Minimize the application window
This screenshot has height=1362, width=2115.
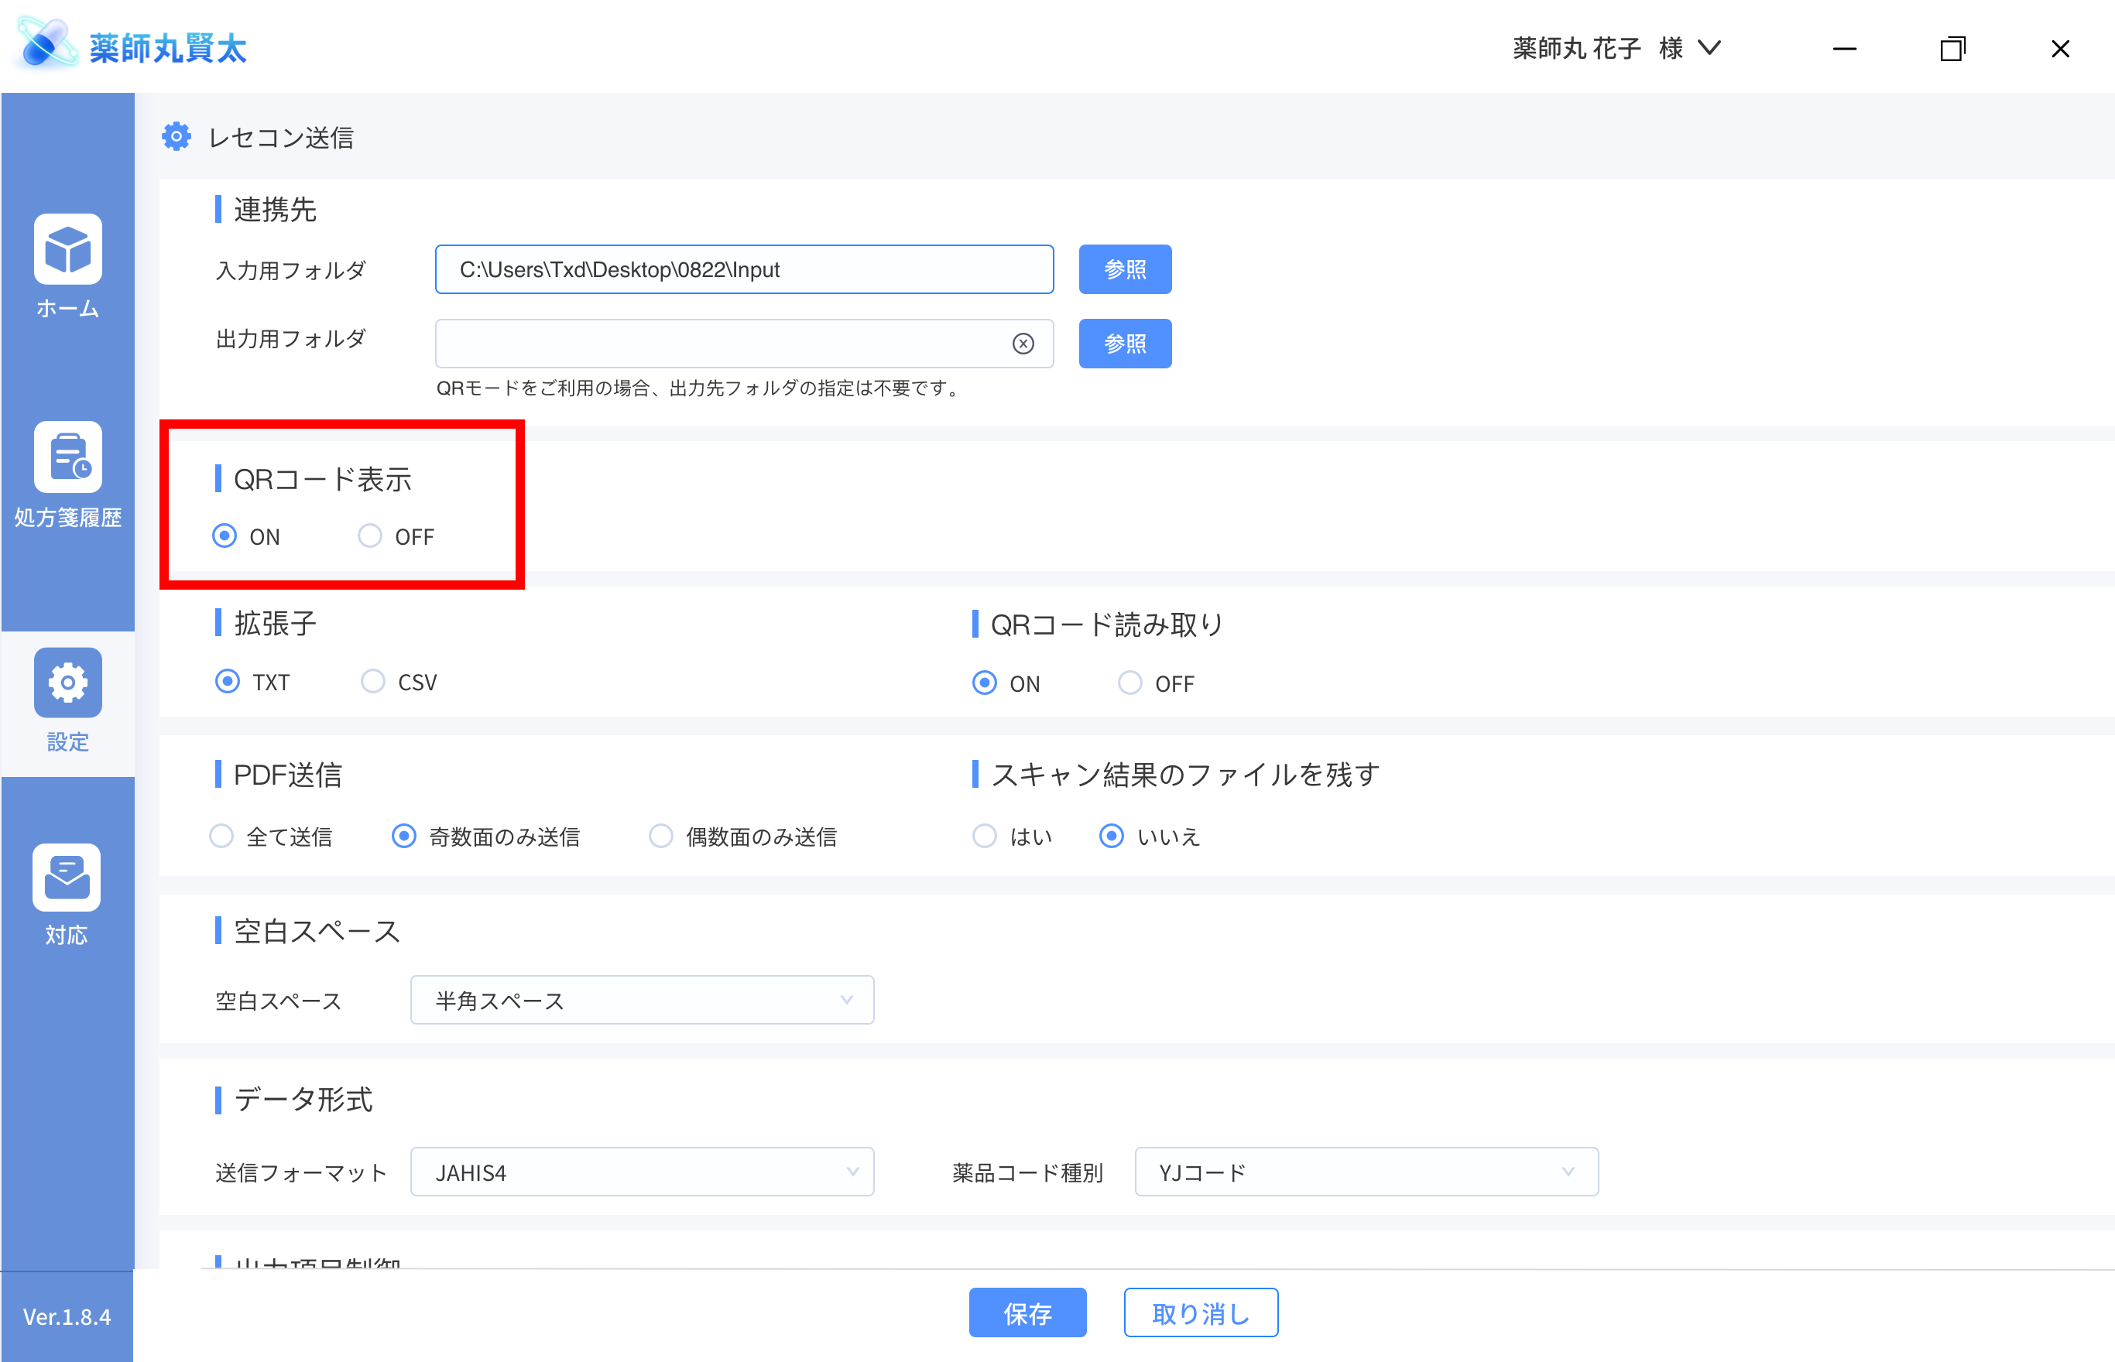coord(1844,49)
